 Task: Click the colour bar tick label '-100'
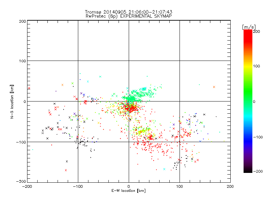tap(258, 137)
